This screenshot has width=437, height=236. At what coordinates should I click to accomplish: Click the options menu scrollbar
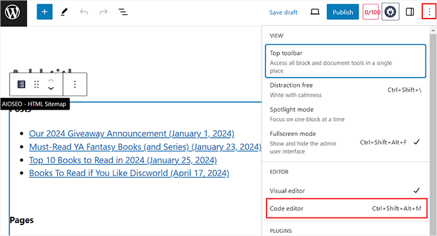coord(433,135)
